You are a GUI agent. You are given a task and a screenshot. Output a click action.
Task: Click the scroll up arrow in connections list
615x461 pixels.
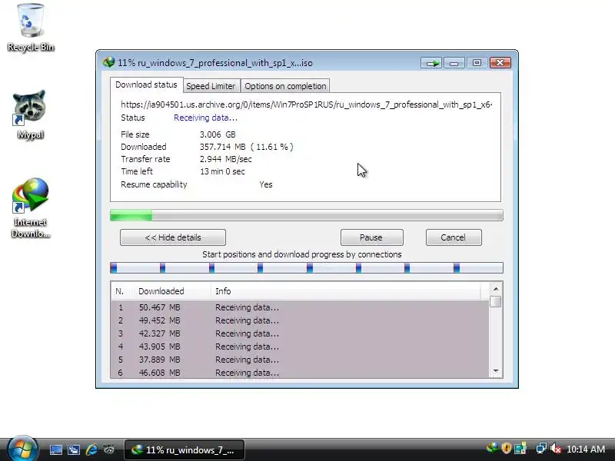click(496, 290)
